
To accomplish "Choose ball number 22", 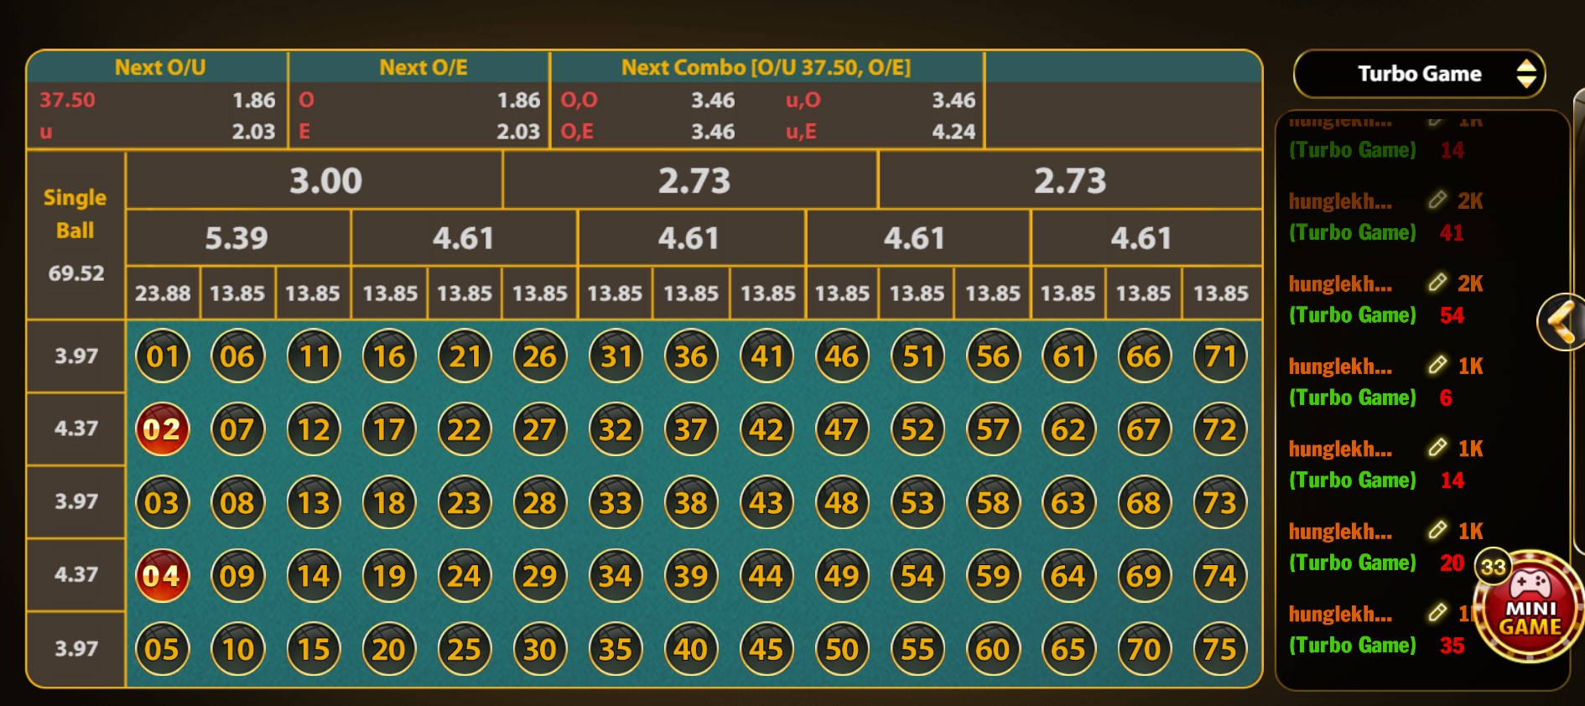I will (465, 429).
